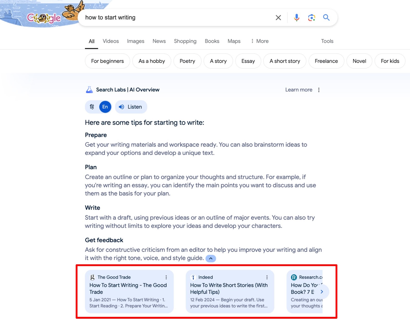This screenshot has height=322, width=410.
Task: Switch AI Overview language to Hindi
Action: (92, 107)
